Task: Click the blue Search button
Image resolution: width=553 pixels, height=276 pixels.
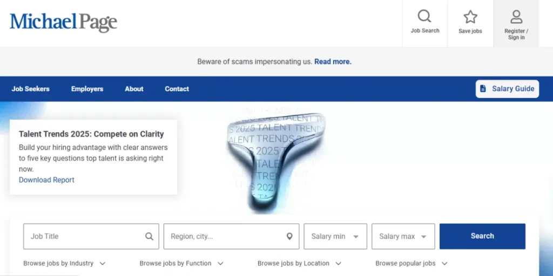Action: [x=482, y=236]
